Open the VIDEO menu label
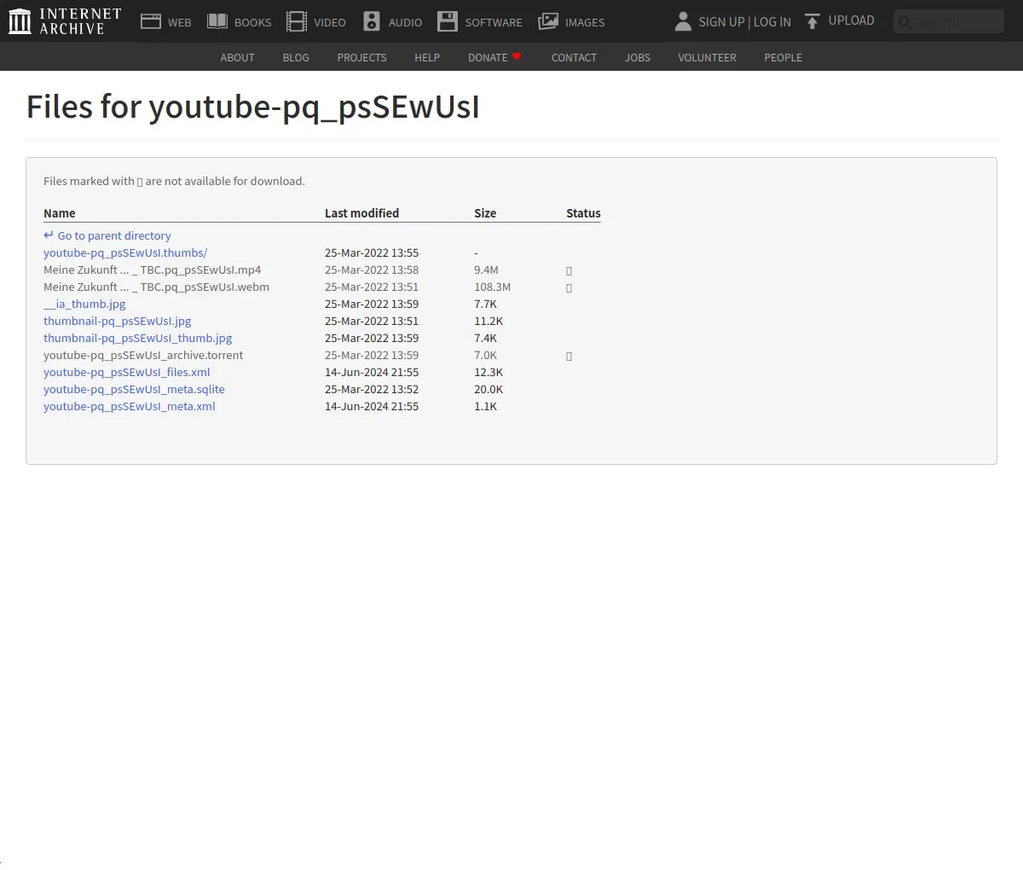Screen dimensions: 1023x870 point(330,23)
